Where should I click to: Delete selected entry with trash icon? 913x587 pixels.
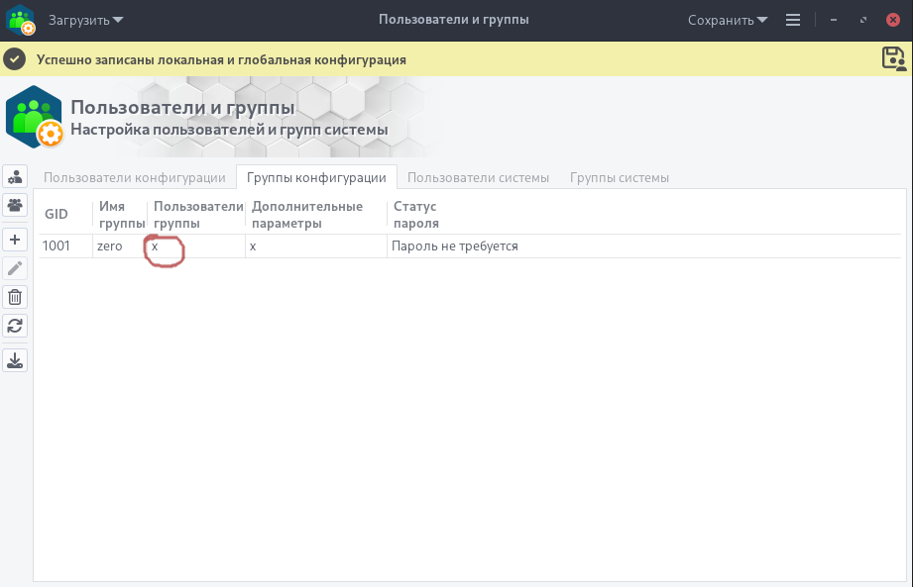pyautogui.click(x=15, y=296)
